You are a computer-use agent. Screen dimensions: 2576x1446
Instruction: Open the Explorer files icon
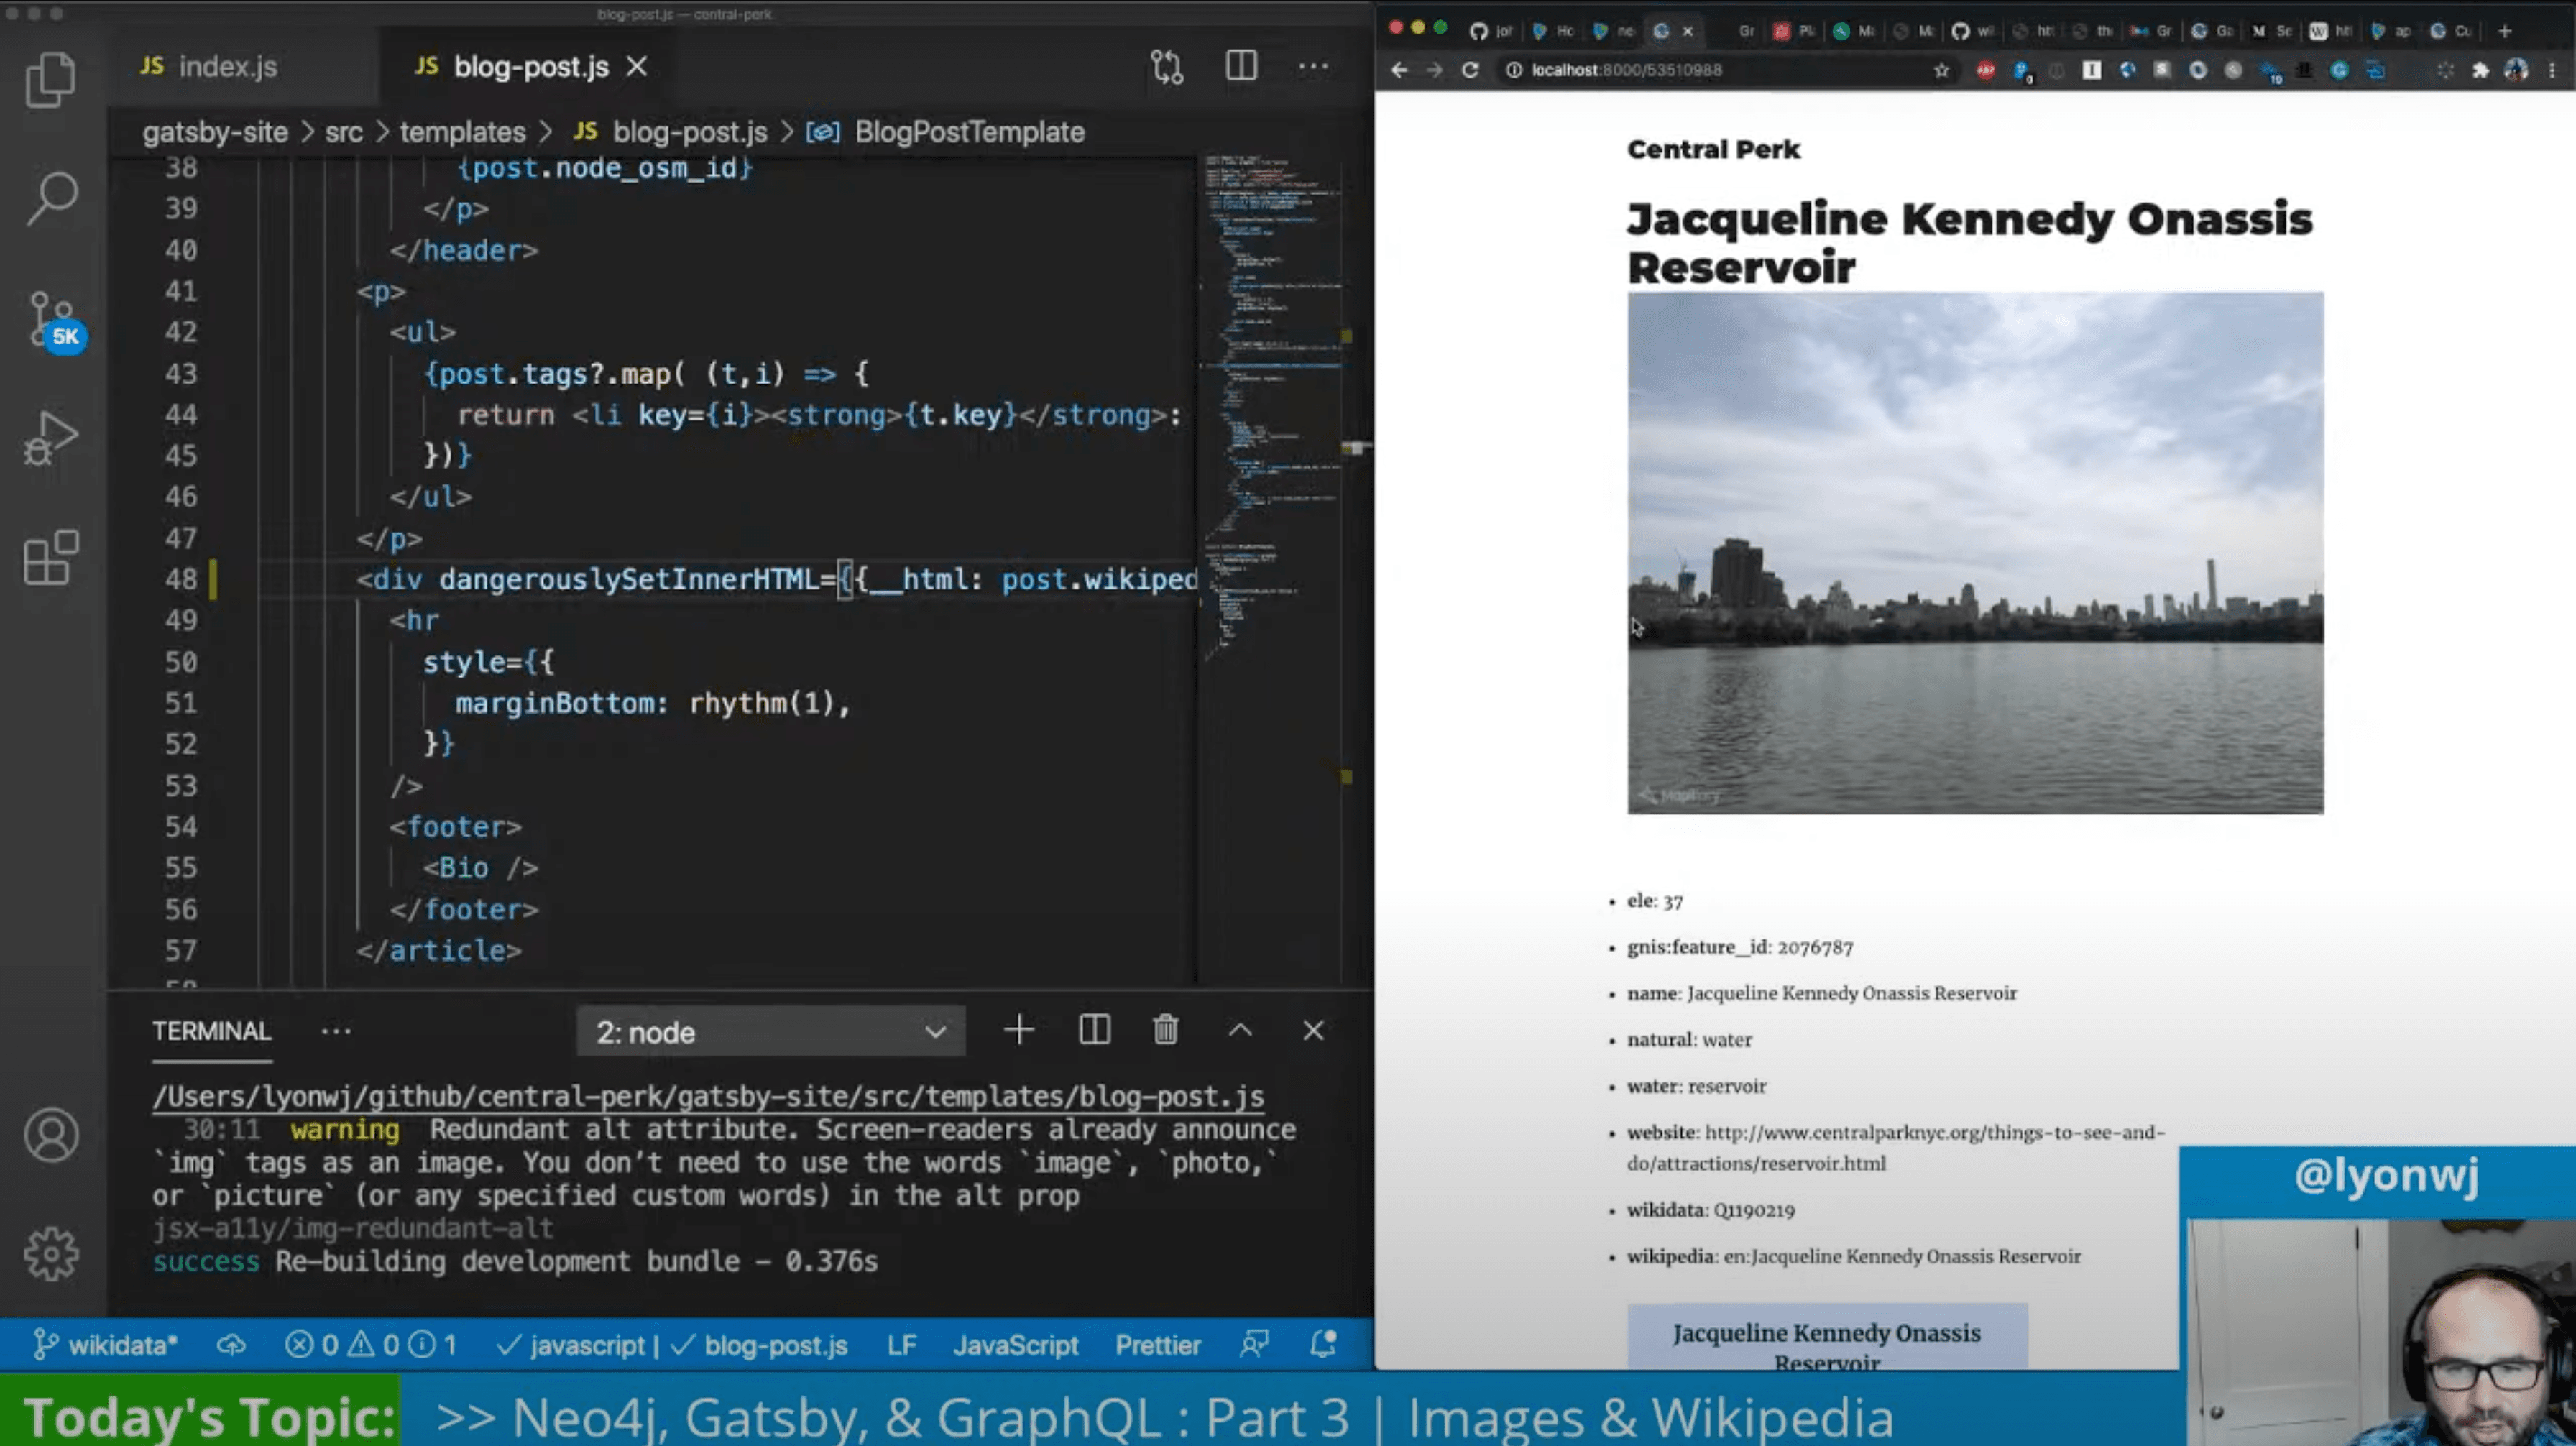(x=50, y=79)
